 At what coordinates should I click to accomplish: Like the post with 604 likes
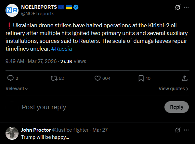click(x=97, y=78)
